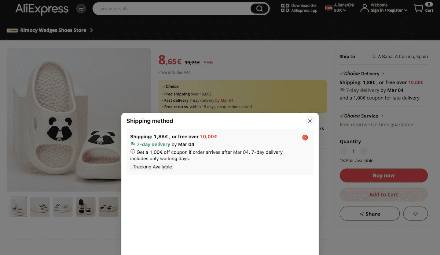
Task: Increase the quantity with the plus stepper
Action: [x=363, y=151]
